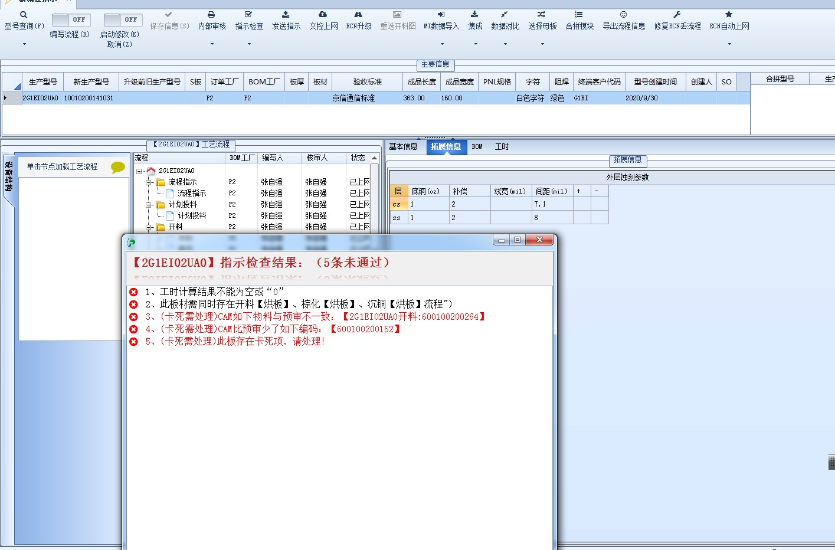Click ECN升级 toolbar icon
This screenshot has width=835, height=550.
(x=358, y=15)
